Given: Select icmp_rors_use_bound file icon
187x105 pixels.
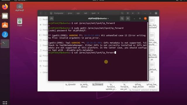Looking at the screenshot, I should pyautogui.click(x=152, y=36).
